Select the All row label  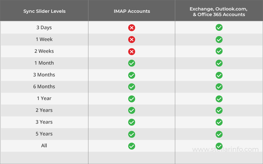pyautogui.click(x=44, y=146)
